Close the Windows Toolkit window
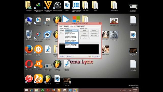This screenshot has height=92, width=163. coord(100,23)
